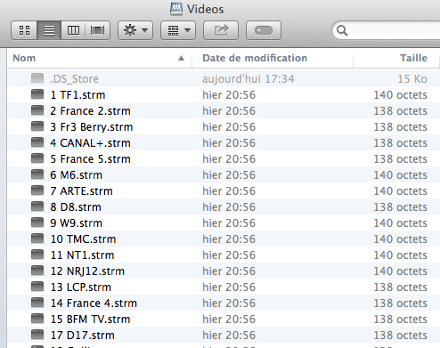Viewport: 440px width, 348px height.
Task: Click the hier 20:56 date of 6 M6.strm
Action: [229, 175]
